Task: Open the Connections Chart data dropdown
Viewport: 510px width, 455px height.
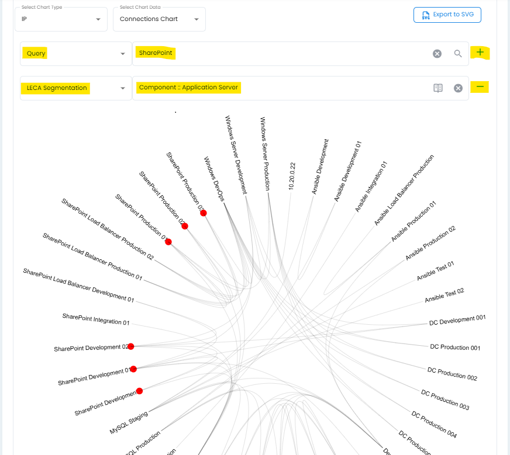Action: click(159, 19)
